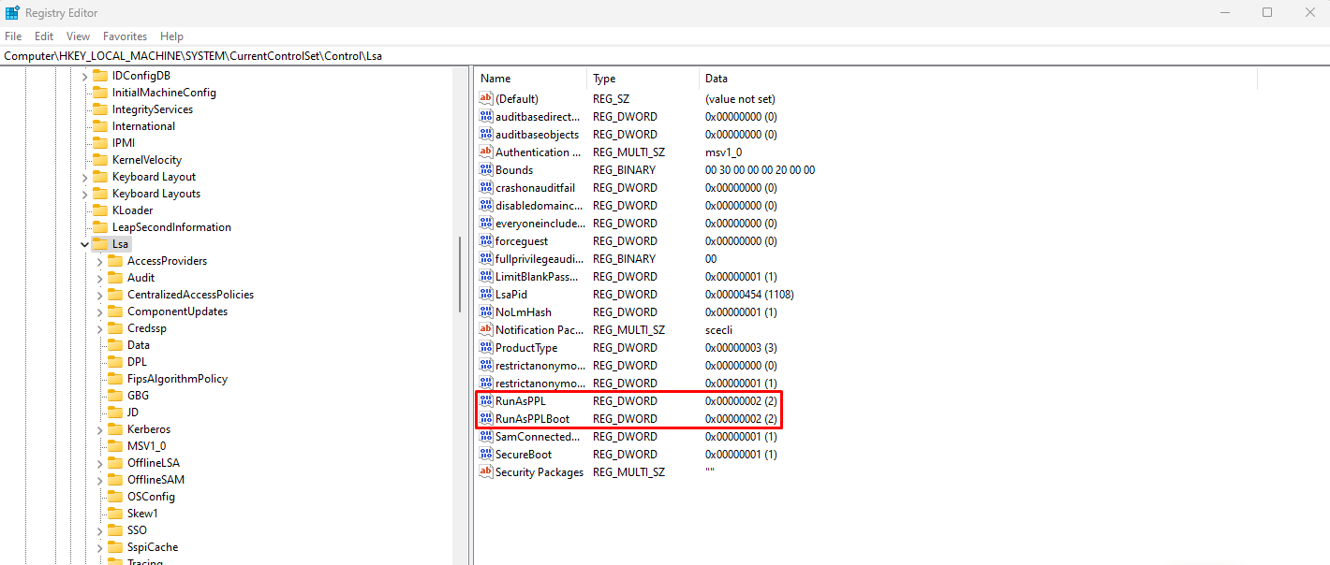Select the OfflineSAM tree key
The width and height of the screenshot is (1330, 565).
(x=155, y=480)
